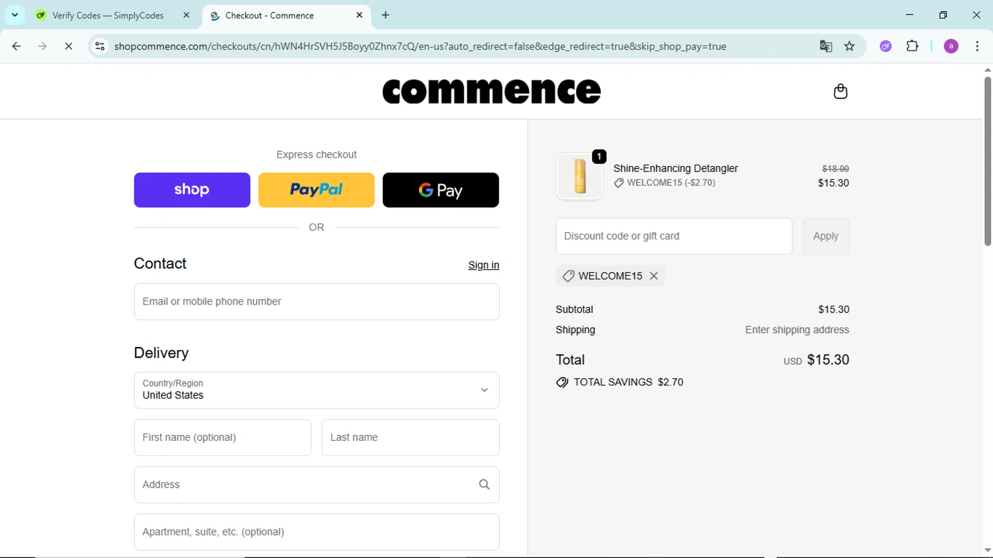Screen dimensions: 993x558
Task: Click the Express checkout heading
Action: tap(316, 155)
